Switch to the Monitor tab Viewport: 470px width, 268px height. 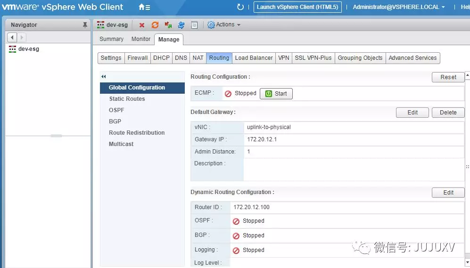[x=141, y=39]
